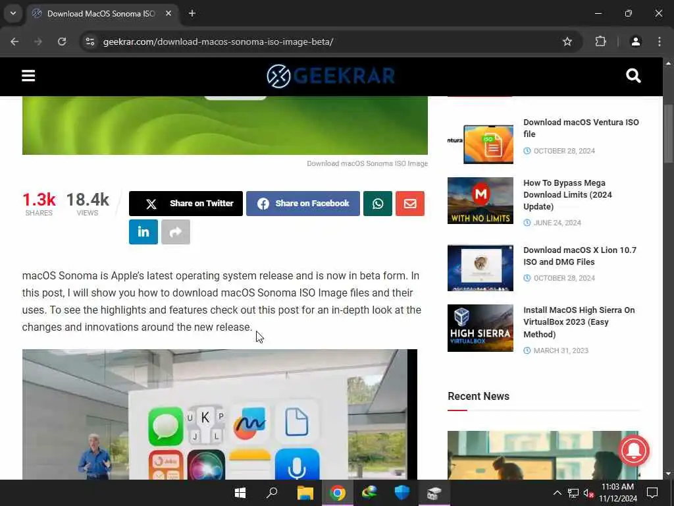The height and width of the screenshot is (506, 674).
Task: Share the article on Facebook
Action: coord(303,204)
